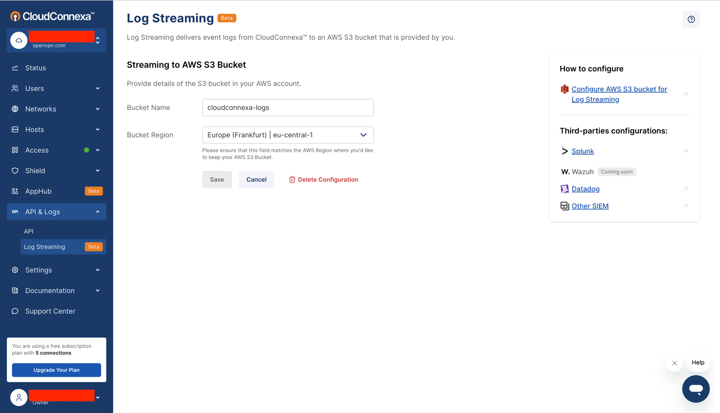Select the Status sidebar icon

[15, 68]
